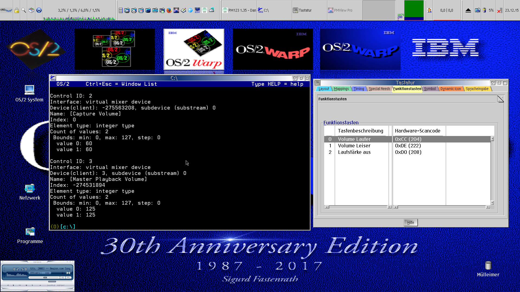Open the Netzwerk desktop icon
The image size is (520, 292).
point(30,192)
